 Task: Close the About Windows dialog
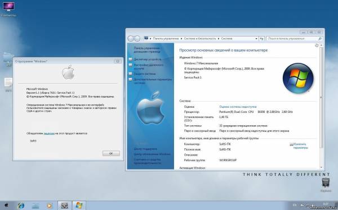[118, 61]
